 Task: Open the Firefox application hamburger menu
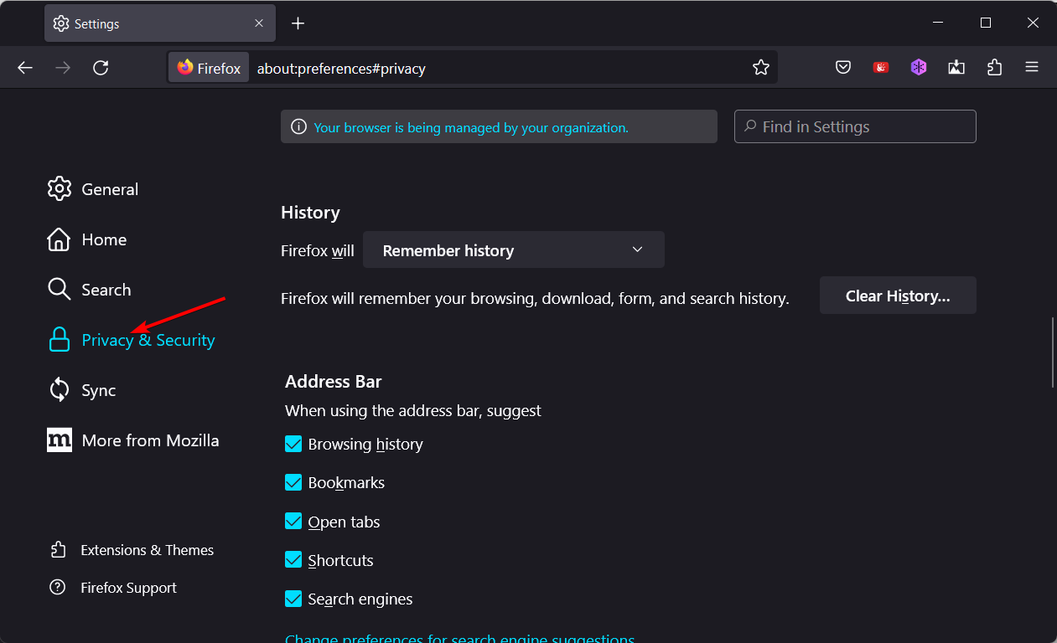1032,68
